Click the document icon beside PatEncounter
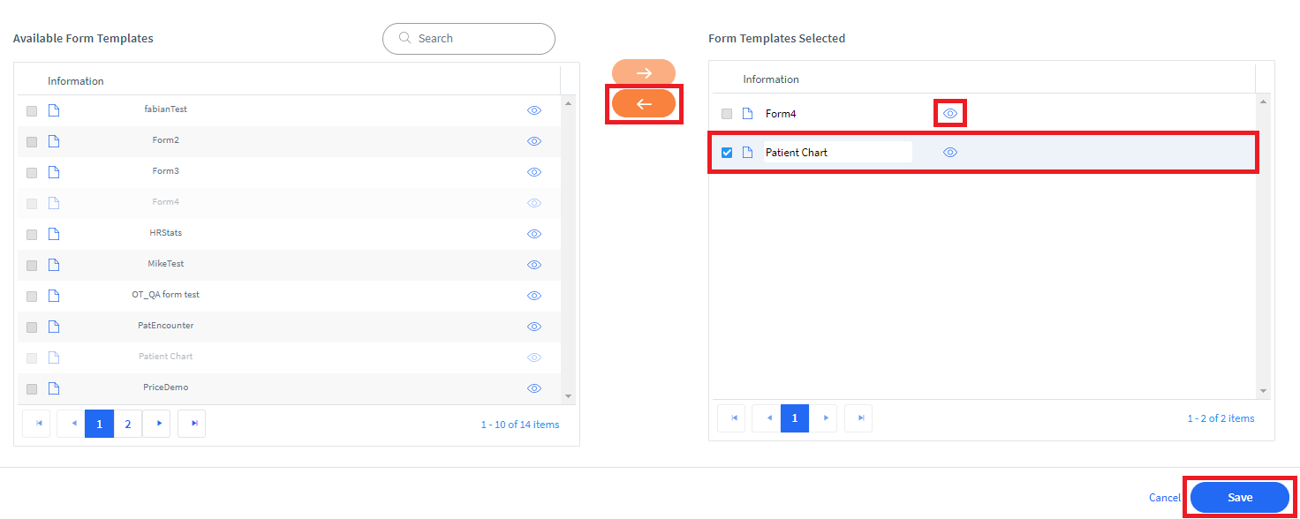The width and height of the screenshot is (1300, 519). [54, 327]
